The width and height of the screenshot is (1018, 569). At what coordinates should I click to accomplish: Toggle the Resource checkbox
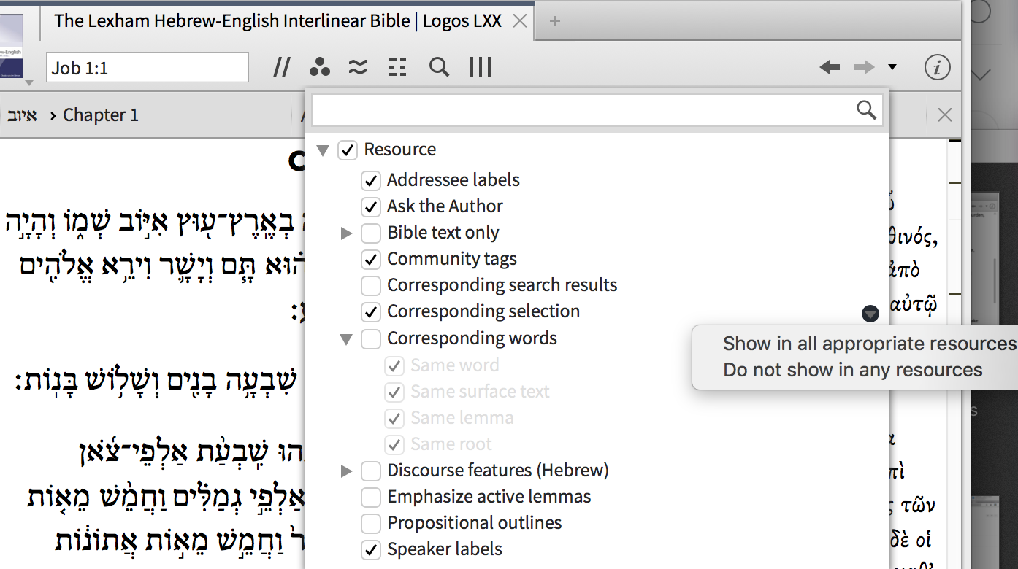pos(348,150)
